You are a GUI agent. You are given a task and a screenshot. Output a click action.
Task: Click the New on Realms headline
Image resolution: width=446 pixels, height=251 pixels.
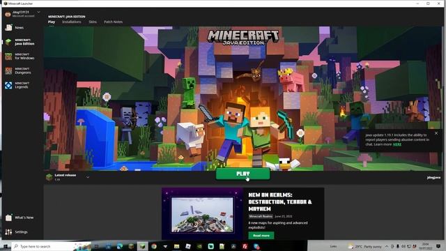280,201
